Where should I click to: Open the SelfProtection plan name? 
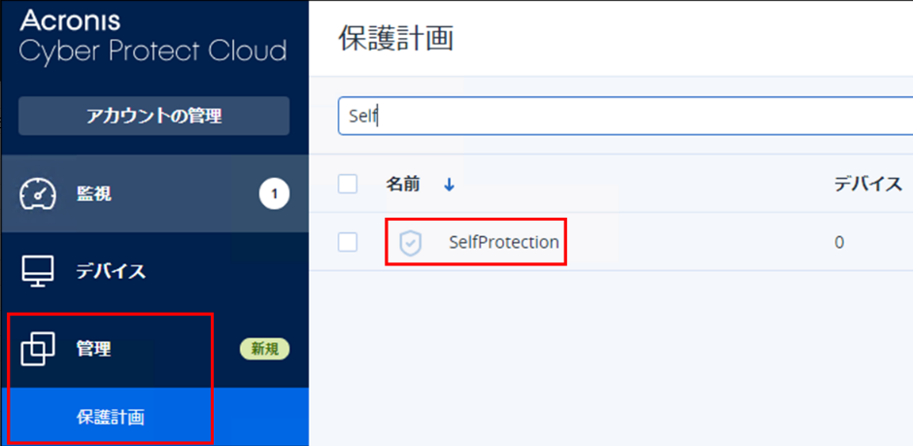[503, 242]
